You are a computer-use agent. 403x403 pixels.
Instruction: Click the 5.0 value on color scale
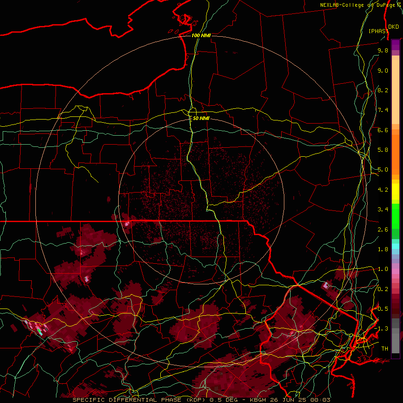pos(383,170)
